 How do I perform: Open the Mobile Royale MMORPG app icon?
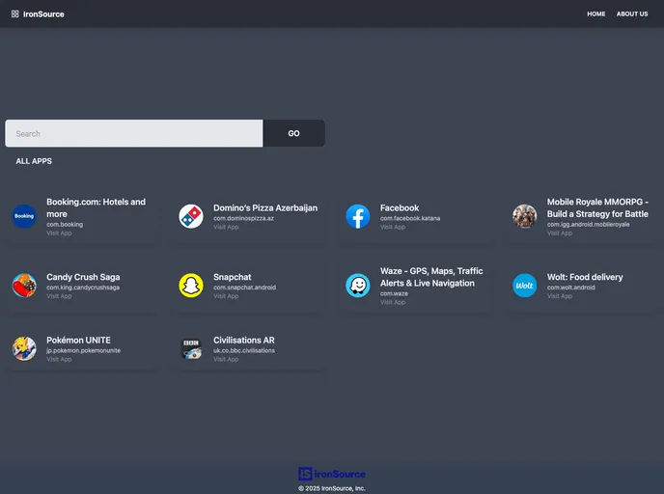[x=525, y=216]
